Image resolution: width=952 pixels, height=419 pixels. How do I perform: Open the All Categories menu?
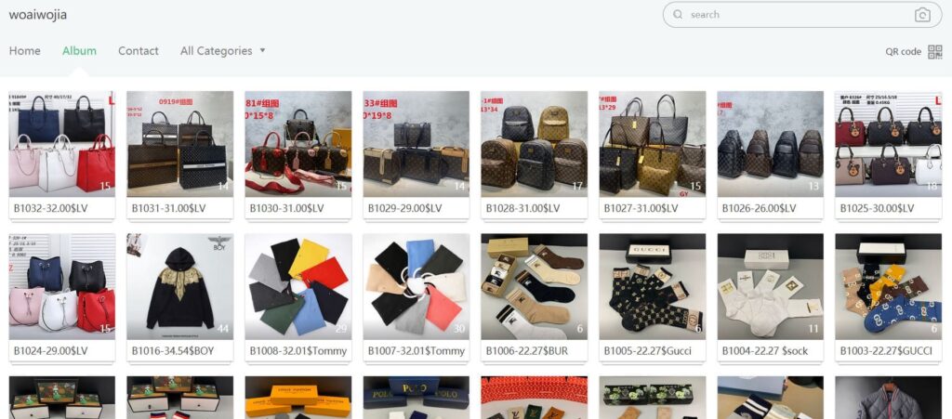[x=216, y=51]
